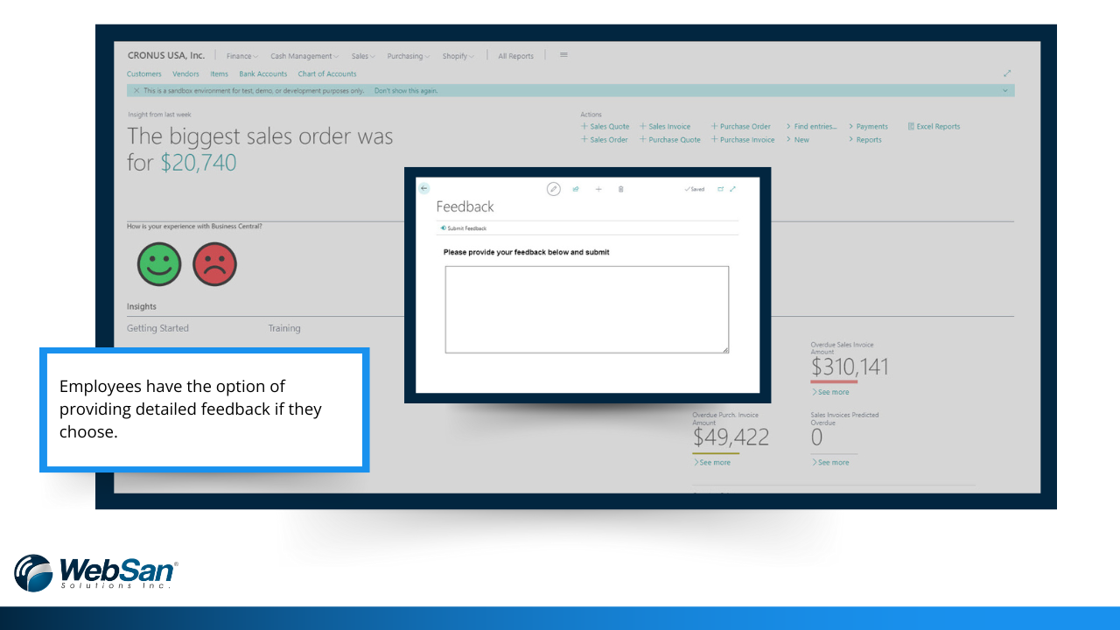Open the Shopify menu dropdown
The height and width of the screenshot is (630, 1120).
458,56
